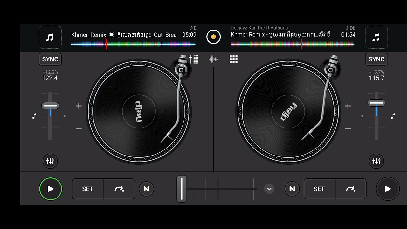Expand the crossfader options chevron
The image size is (407, 229).
[x=269, y=189]
